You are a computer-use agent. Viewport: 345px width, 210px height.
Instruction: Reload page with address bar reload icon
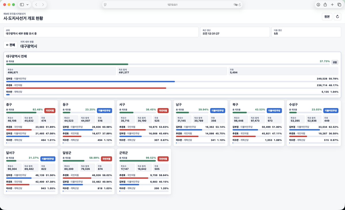[x=239, y=5]
